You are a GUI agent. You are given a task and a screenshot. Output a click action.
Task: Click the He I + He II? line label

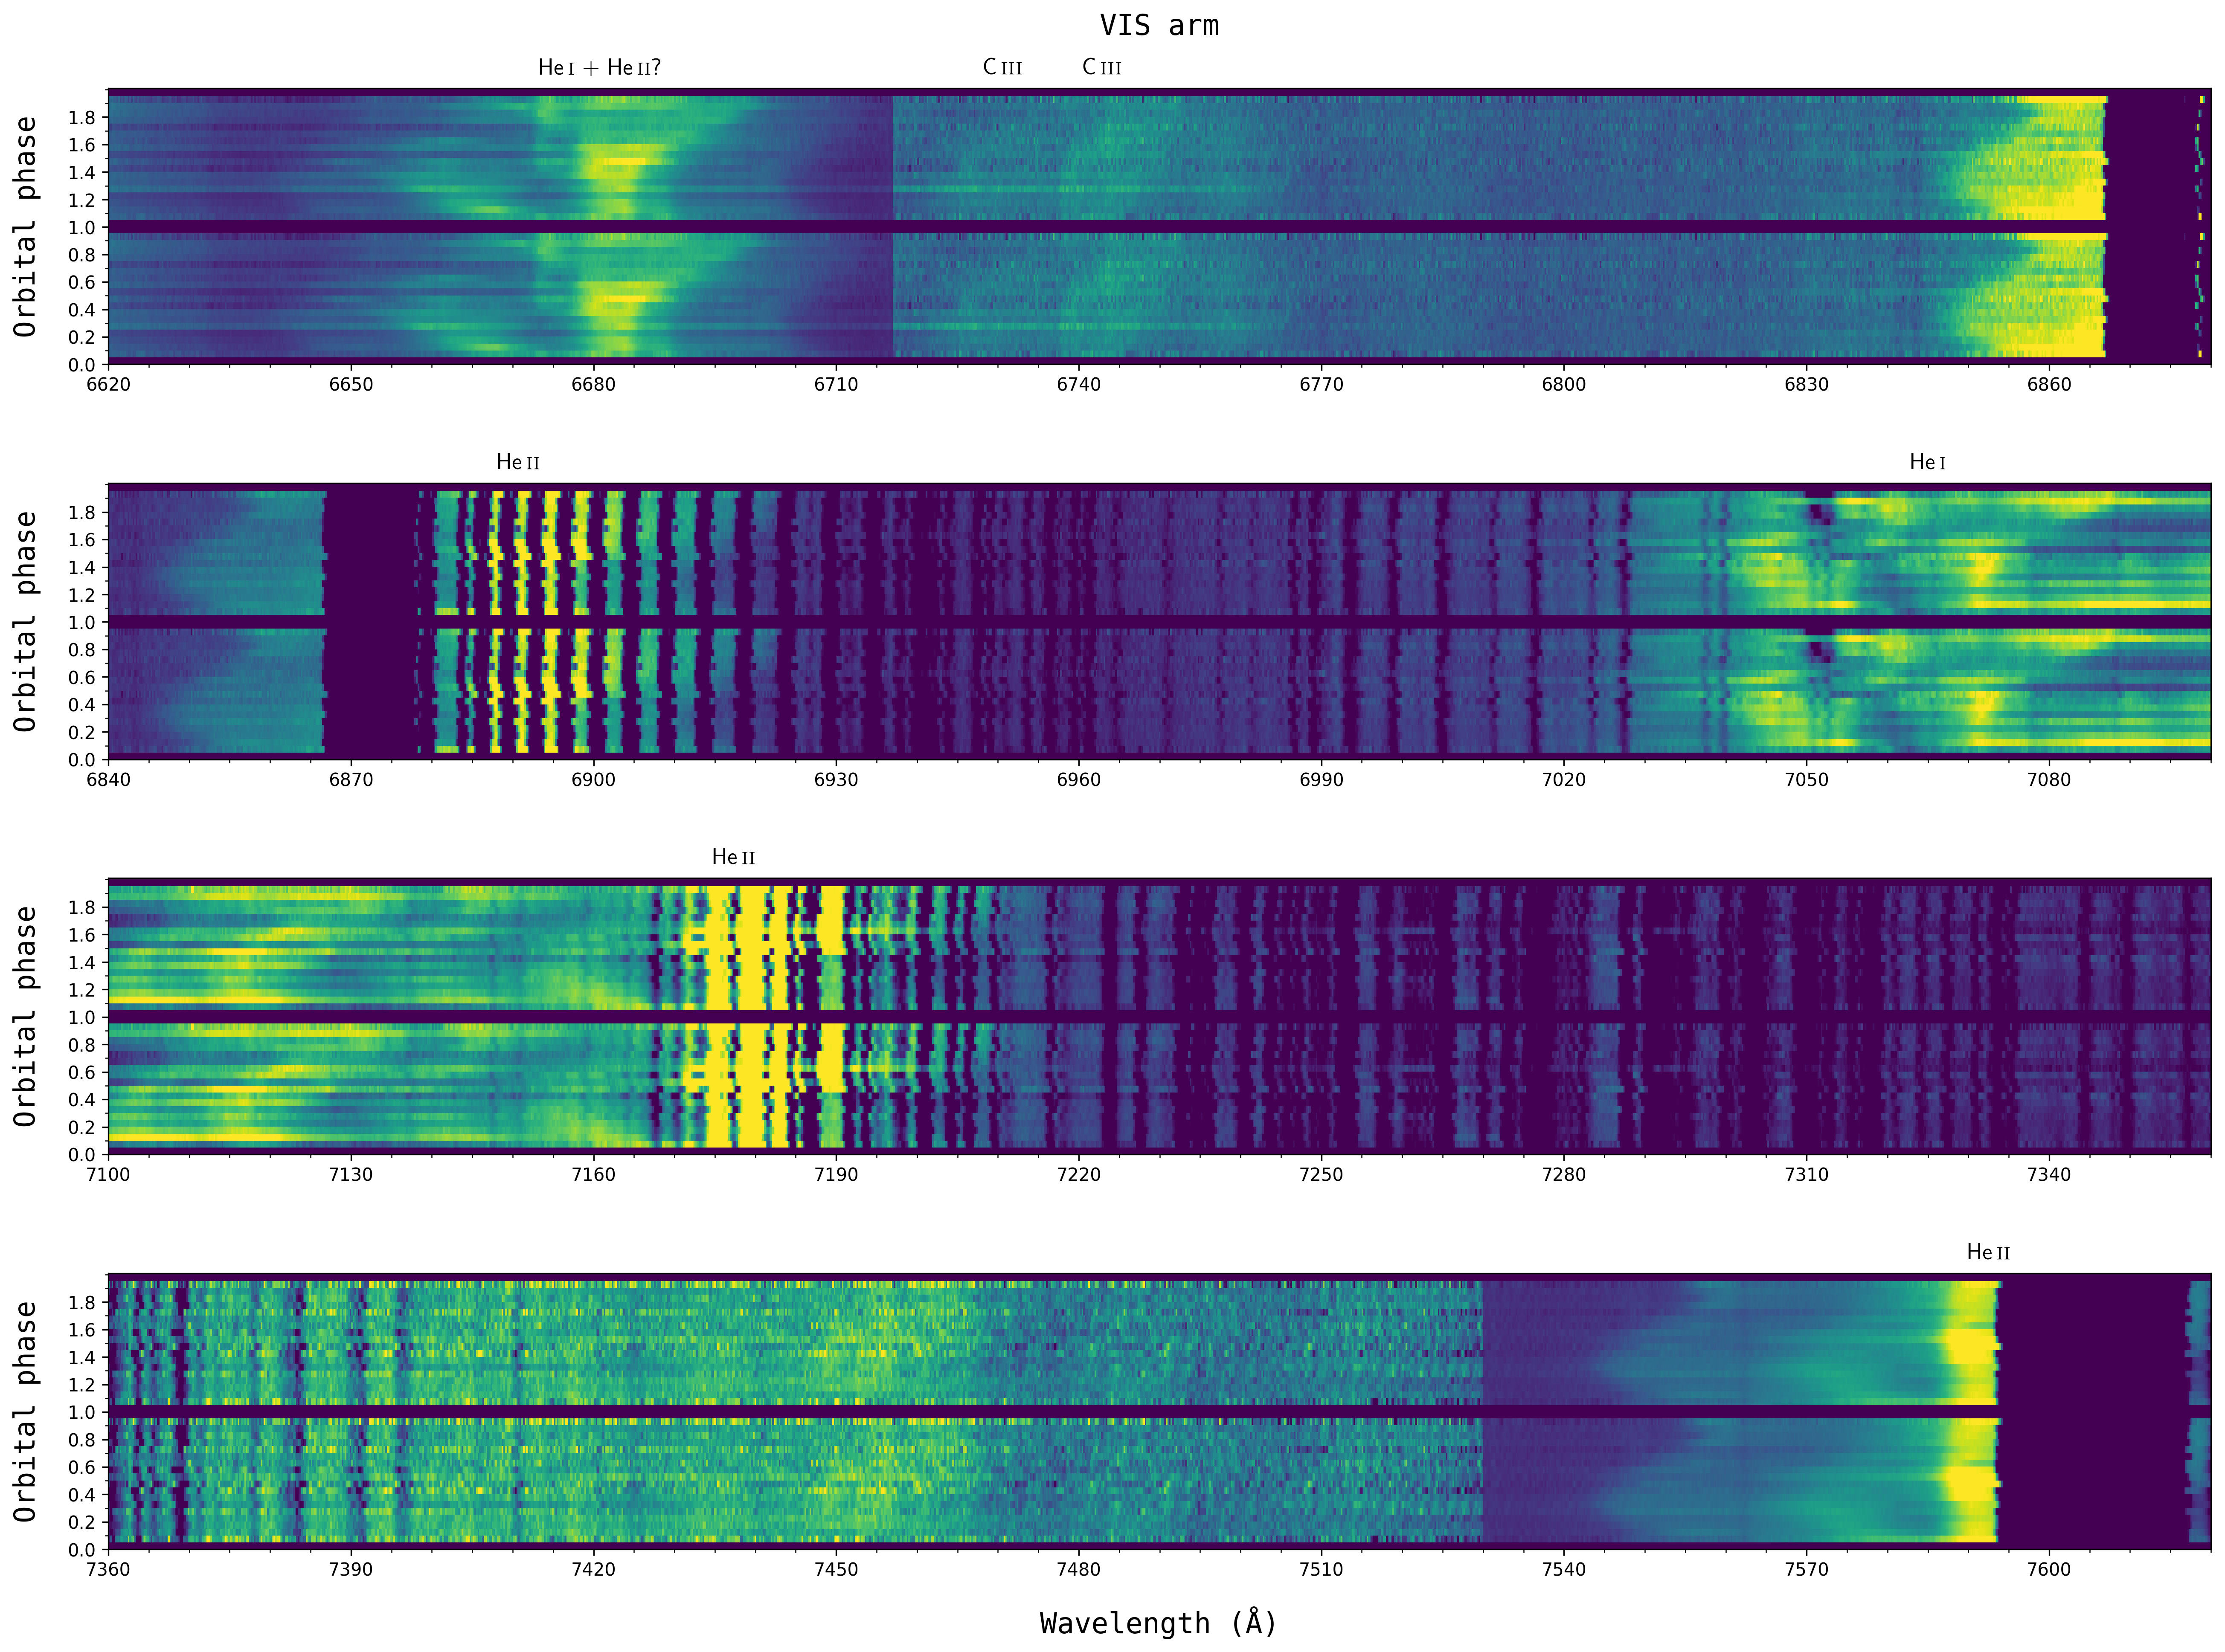(x=599, y=68)
